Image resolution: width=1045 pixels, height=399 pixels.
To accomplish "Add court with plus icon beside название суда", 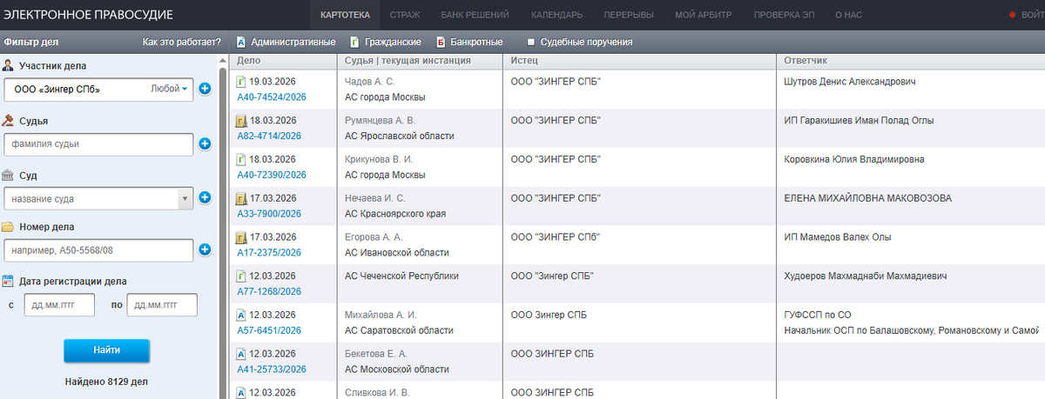I will [x=206, y=198].
